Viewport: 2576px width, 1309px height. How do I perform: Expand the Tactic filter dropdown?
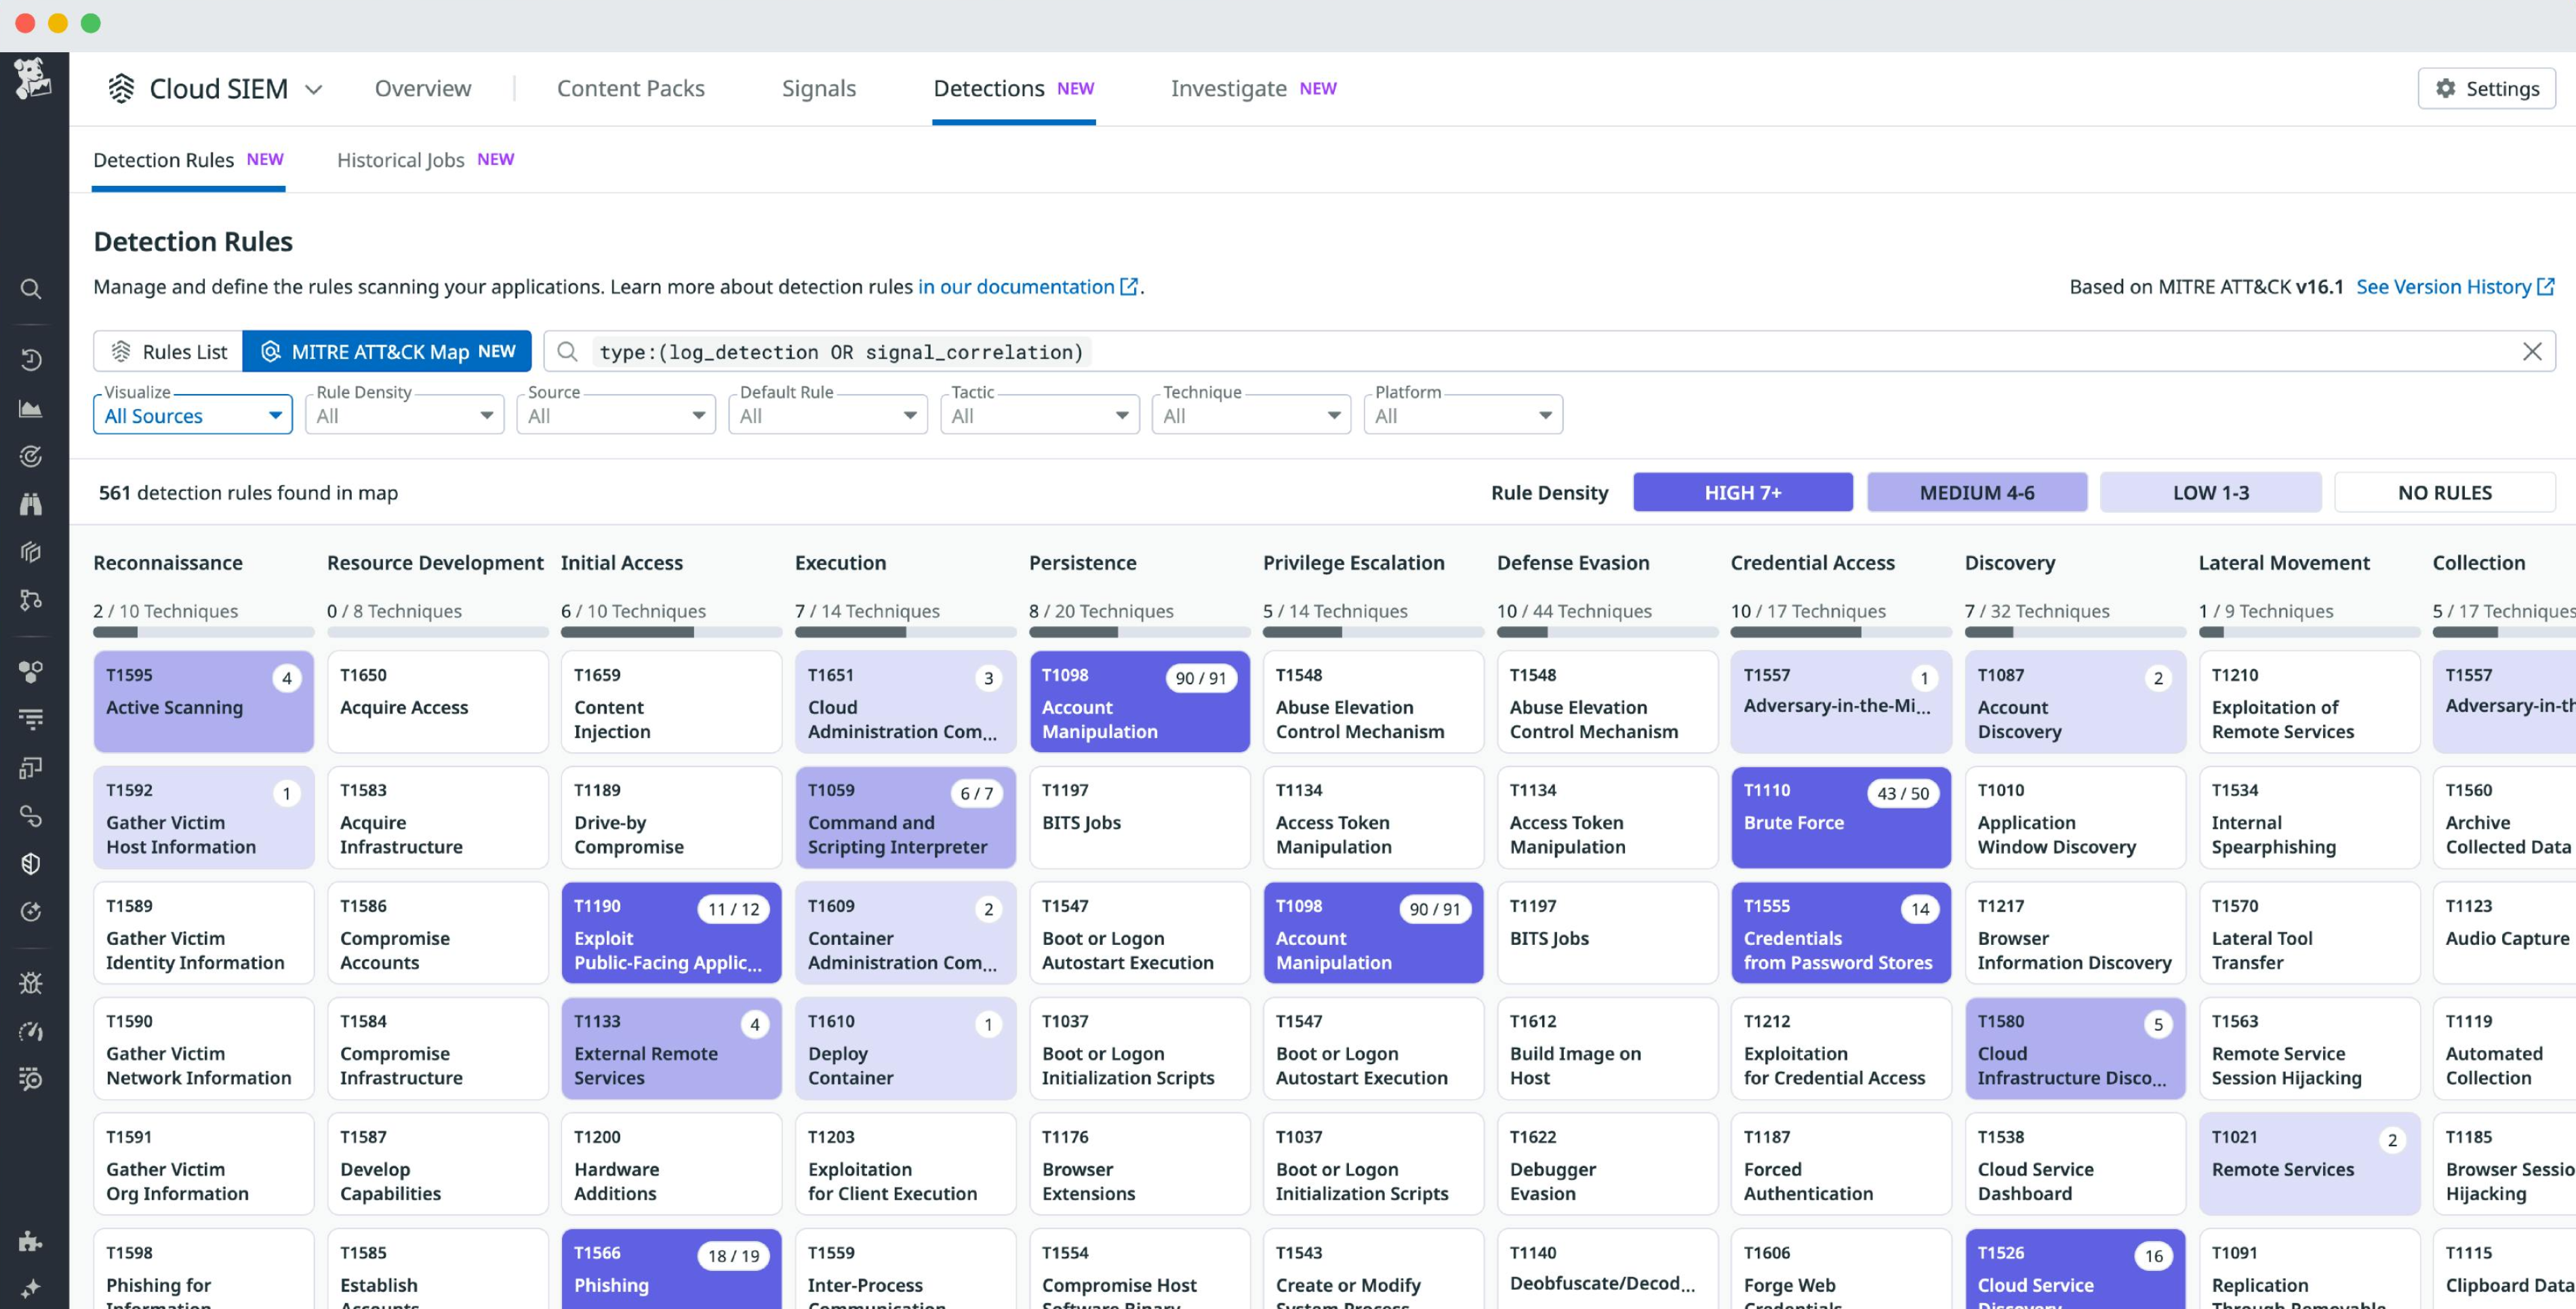[x=1038, y=414]
